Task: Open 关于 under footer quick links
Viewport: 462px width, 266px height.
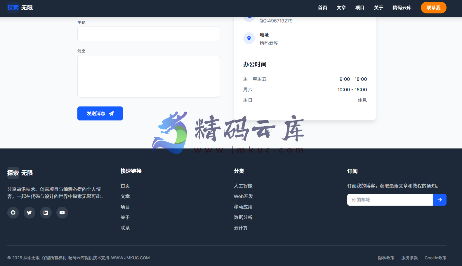Action: (x=125, y=217)
